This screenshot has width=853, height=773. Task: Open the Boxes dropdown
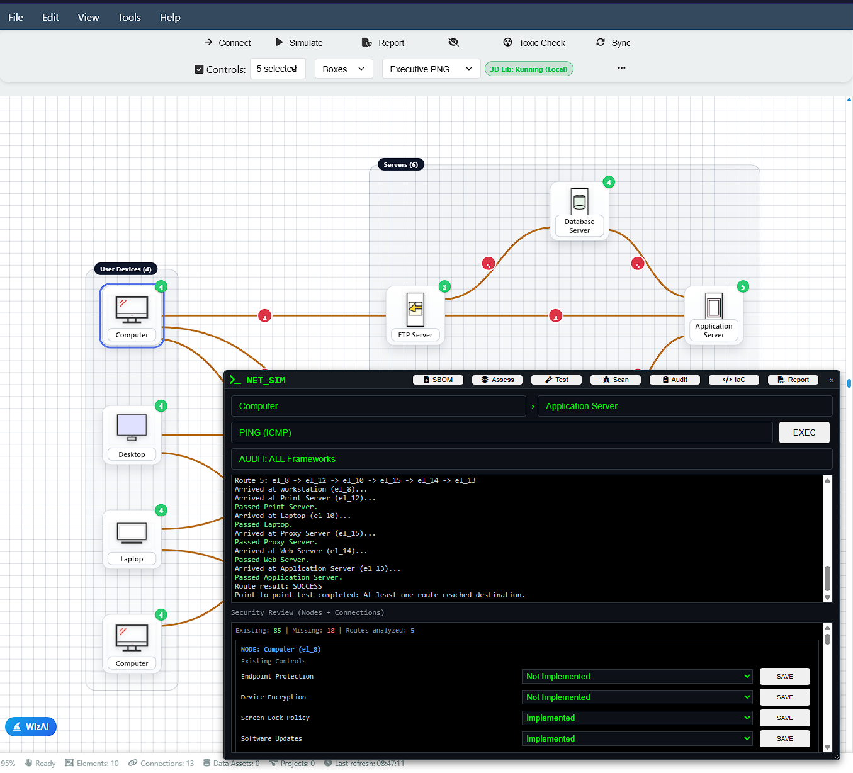[x=343, y=69]
